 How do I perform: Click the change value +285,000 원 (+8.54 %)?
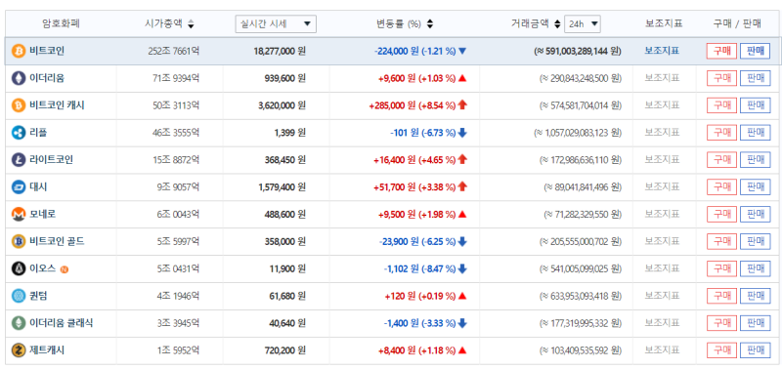(x=412, y=105)
